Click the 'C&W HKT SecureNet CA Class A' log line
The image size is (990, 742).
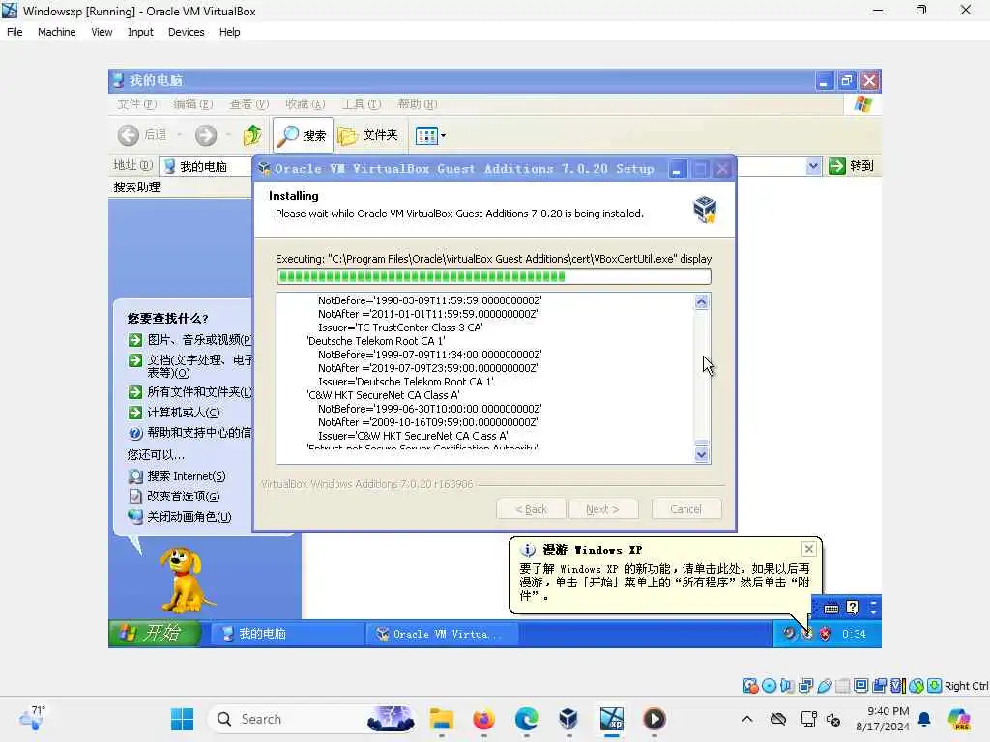[x=383, y=395]
